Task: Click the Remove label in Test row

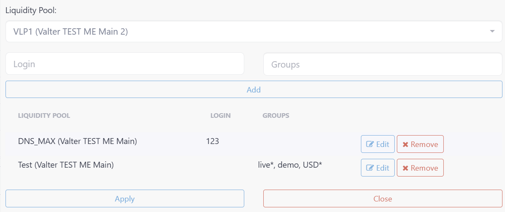Action: (x=424, y=168)
